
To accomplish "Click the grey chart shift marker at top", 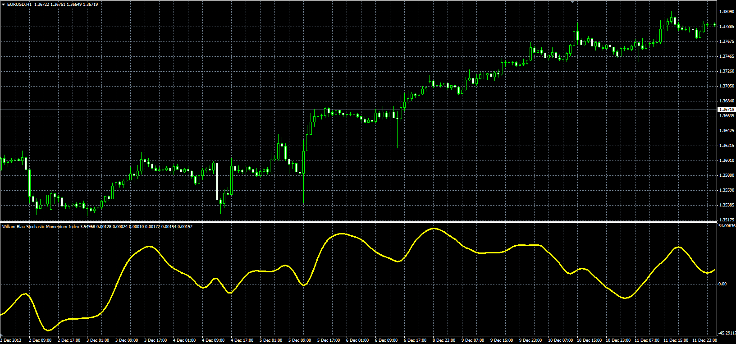I will pyautogui.click(x=573, y=2).
